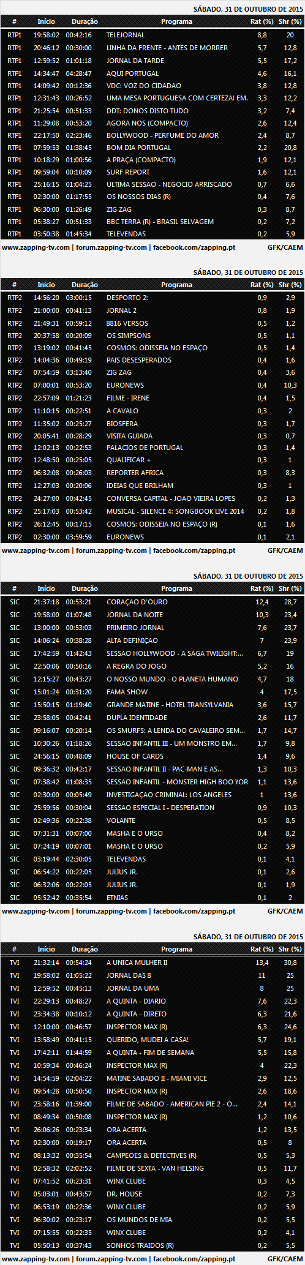The height and width of the screenshot is (1265, 305).
Task: Click GFK/CAEM label under RTP1 table
Action: [285, 247]
